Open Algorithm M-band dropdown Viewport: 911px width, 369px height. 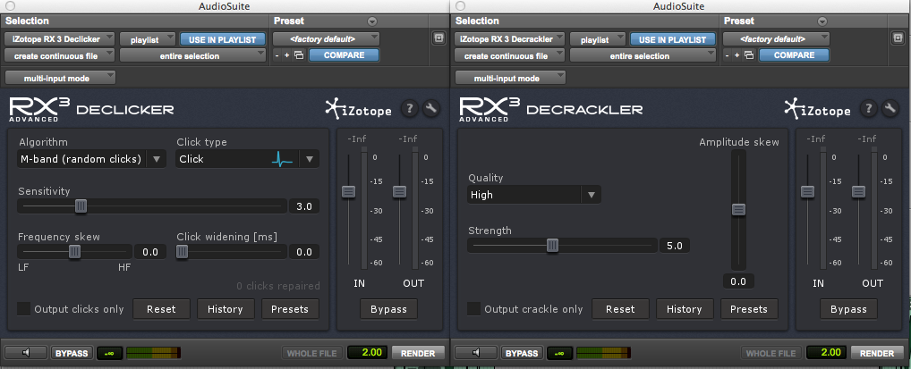pyautogui.click(x=92, y=159)
